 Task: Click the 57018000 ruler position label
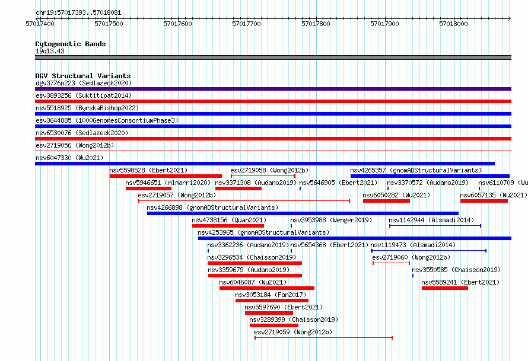(454, 24)
